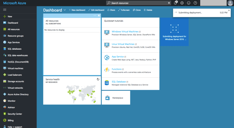The image size is (234, 128).
Task: Refresh the Service health tile
Action: pyautogui.click(x=98, y=79)
